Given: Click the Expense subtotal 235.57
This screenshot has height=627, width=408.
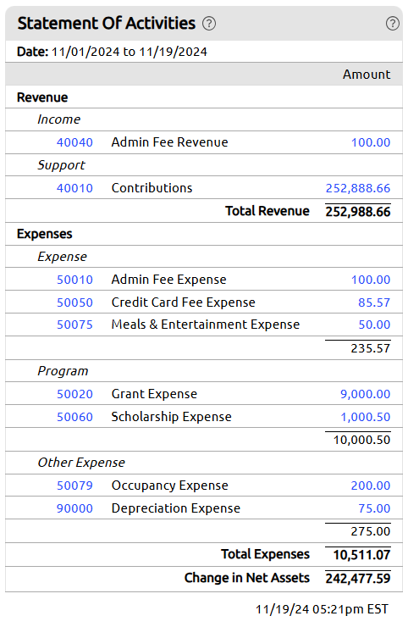Looking at the screenshot, I should pos(371,348).
